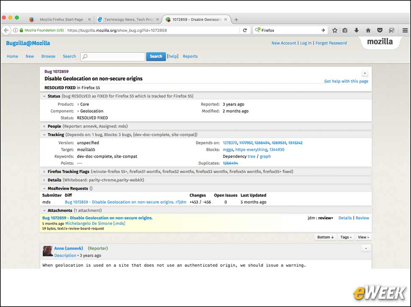411x307 pixels.
Task: Click the search engine magnifier icon
Action: click(257, 30)
